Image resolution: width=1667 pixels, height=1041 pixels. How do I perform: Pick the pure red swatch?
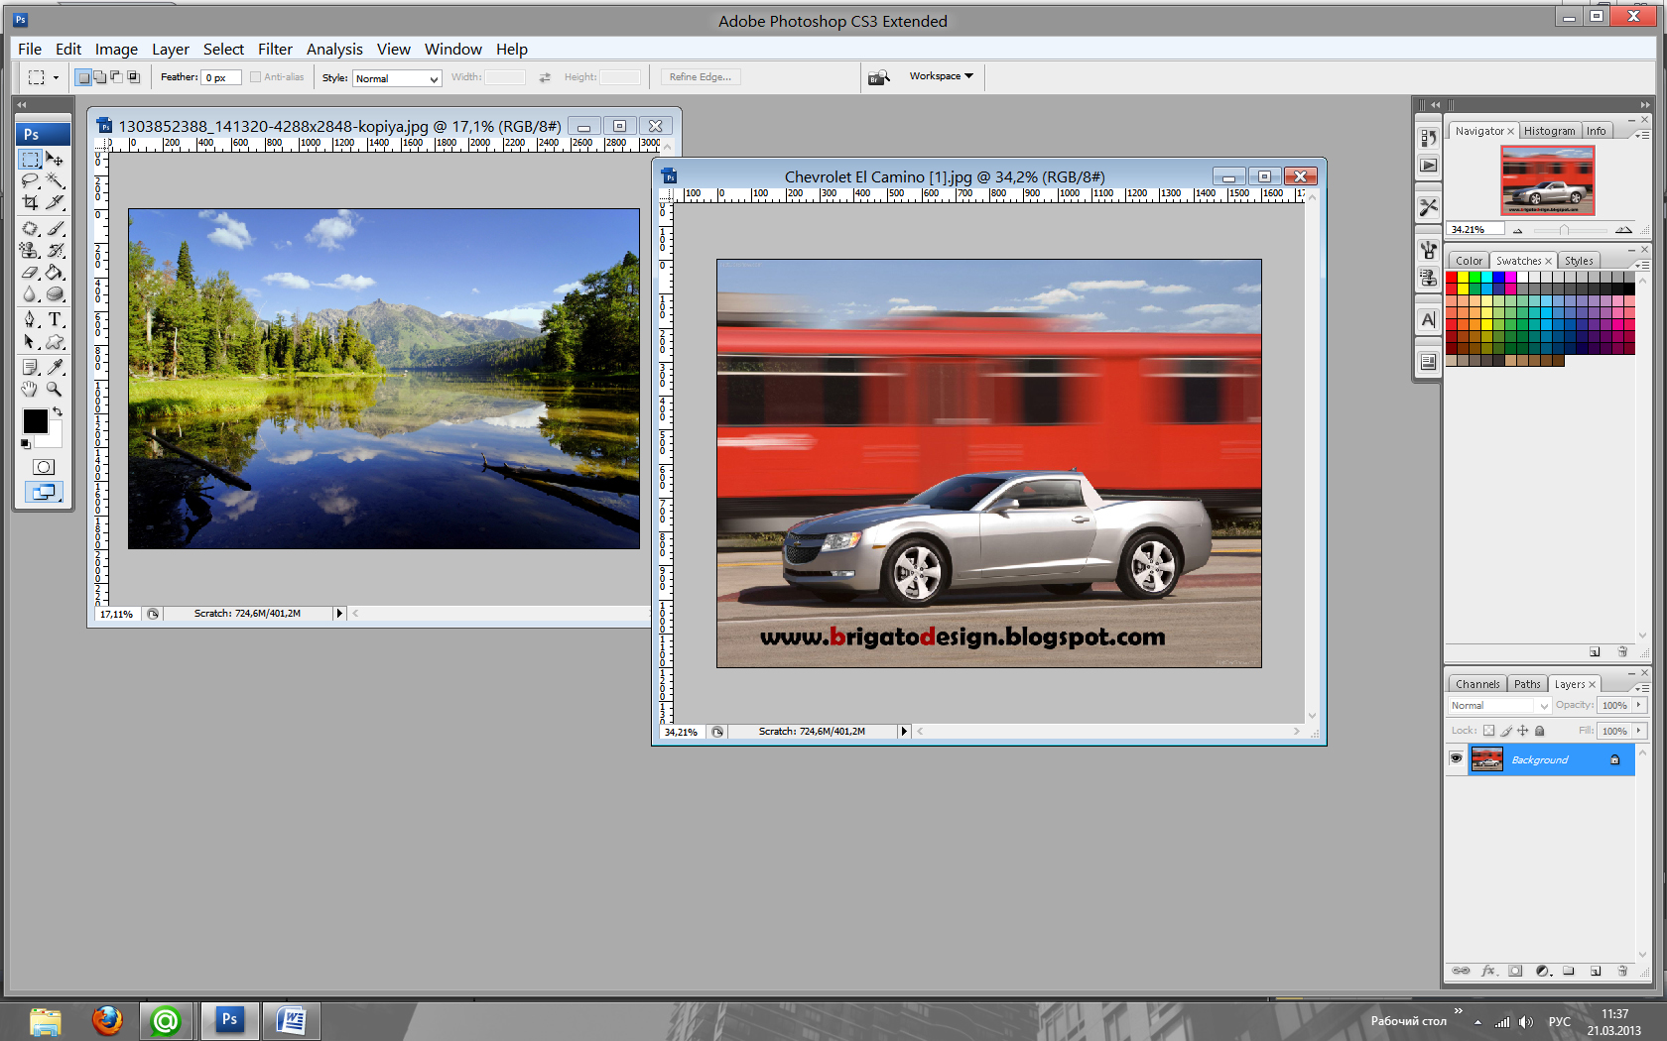click(x=1452, y=279)
